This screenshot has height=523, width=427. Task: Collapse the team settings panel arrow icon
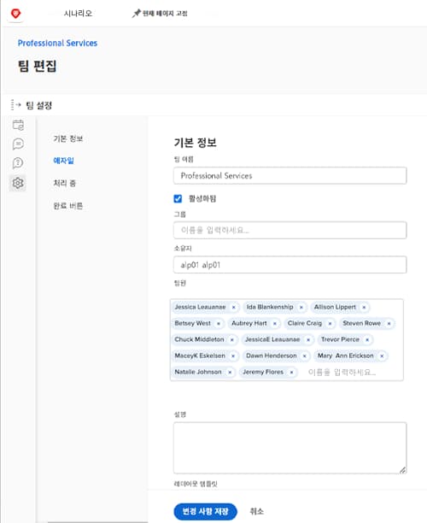pos(15,105)
